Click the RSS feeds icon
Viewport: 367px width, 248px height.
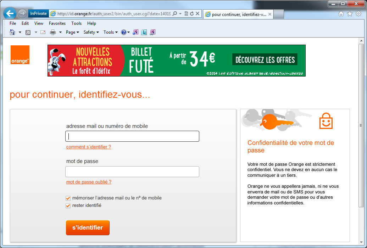coord(28,32)
